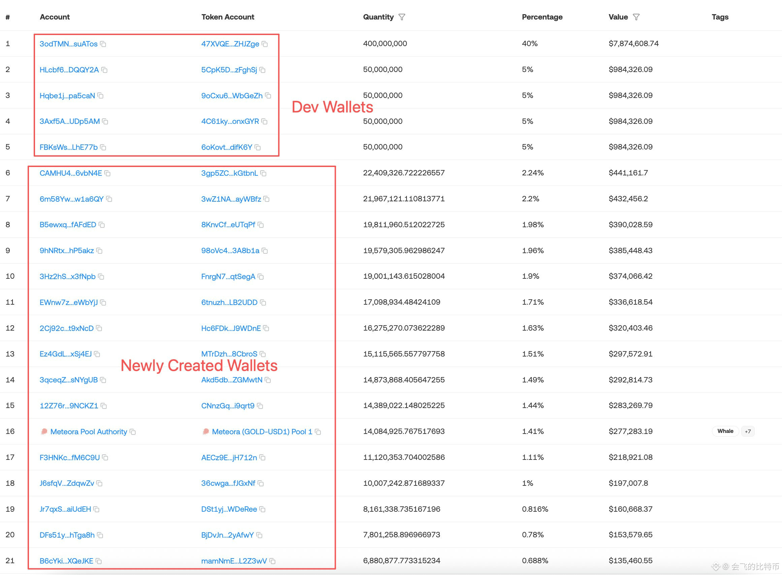Click the Whale tag
The width and height of the screenshot is (782, 575).
pos(725,431)
